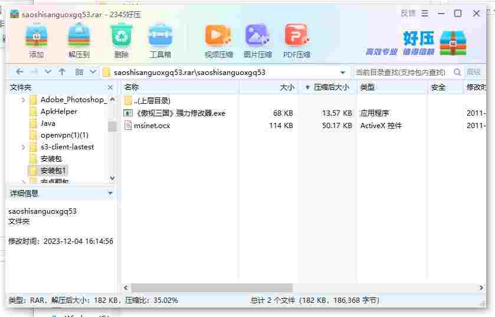Sort by 名称 column header

tap(179, 87)
